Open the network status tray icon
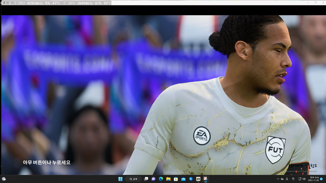 coord(300,179)
